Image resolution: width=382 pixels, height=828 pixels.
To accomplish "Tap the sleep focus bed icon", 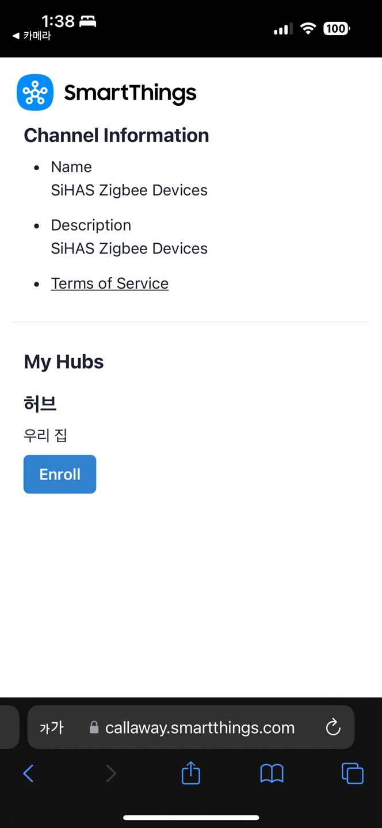I will 87,21.
